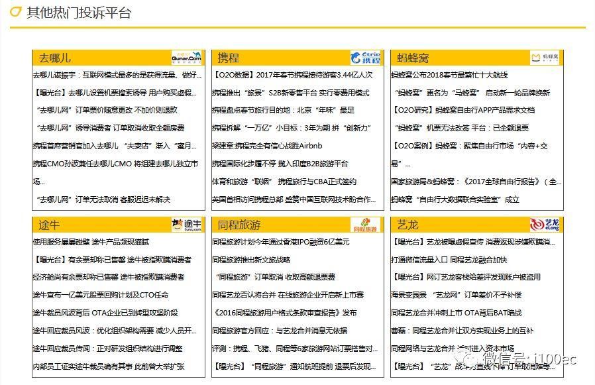Open 内部员工证实途牛裁员确有其事 article
This screenshot has width=595, height=385.
tap(109, 366)
